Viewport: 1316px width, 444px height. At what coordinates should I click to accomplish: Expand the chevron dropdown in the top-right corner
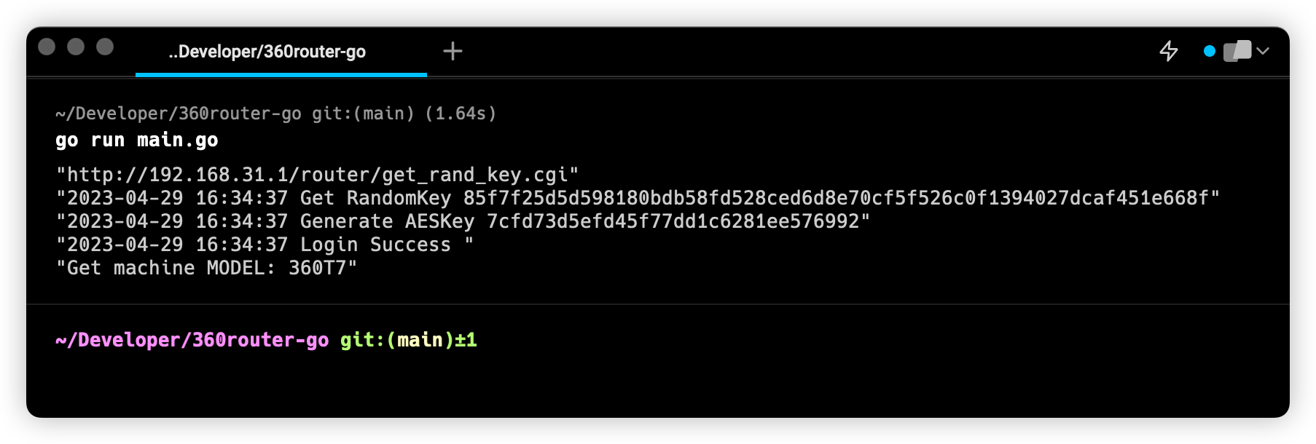(x=1263, y=51)
